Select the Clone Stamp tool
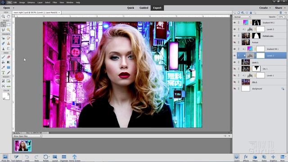Screen dimensions: 288x162 (9, 43)
